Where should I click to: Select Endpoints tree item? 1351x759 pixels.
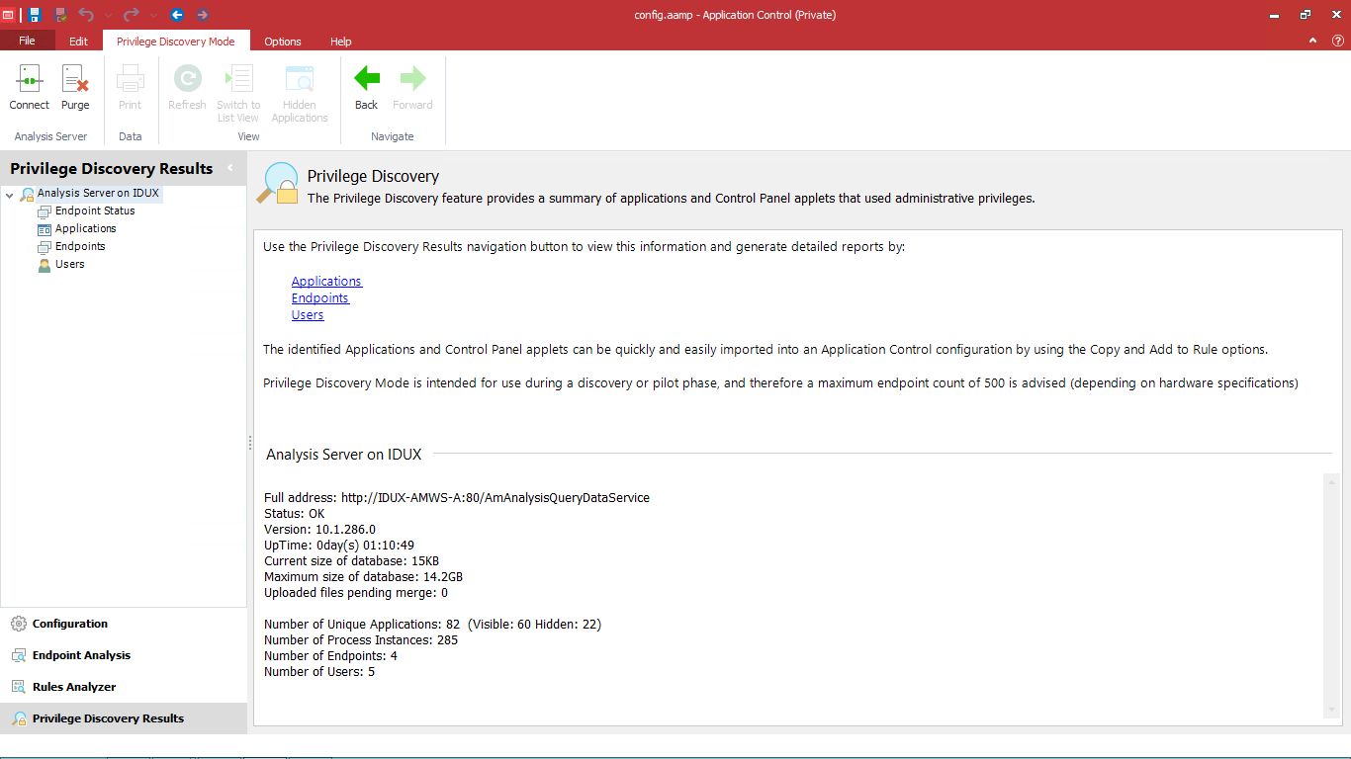pos(80,246)
